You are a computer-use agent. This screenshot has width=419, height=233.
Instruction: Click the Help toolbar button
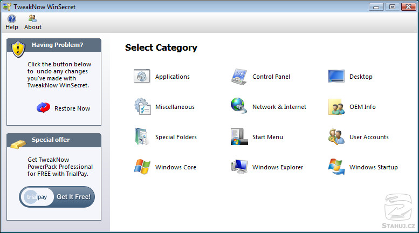12,23
